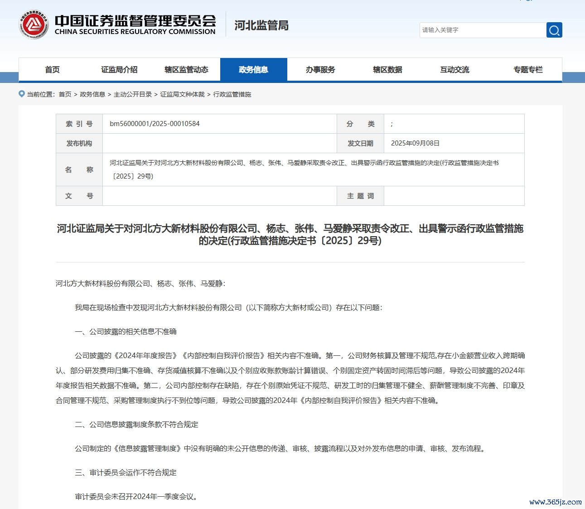This screenshot has width=585, height=509.
Task: Click index number bm56000001/2025-00010584
Action: click(x=155, y=124)
